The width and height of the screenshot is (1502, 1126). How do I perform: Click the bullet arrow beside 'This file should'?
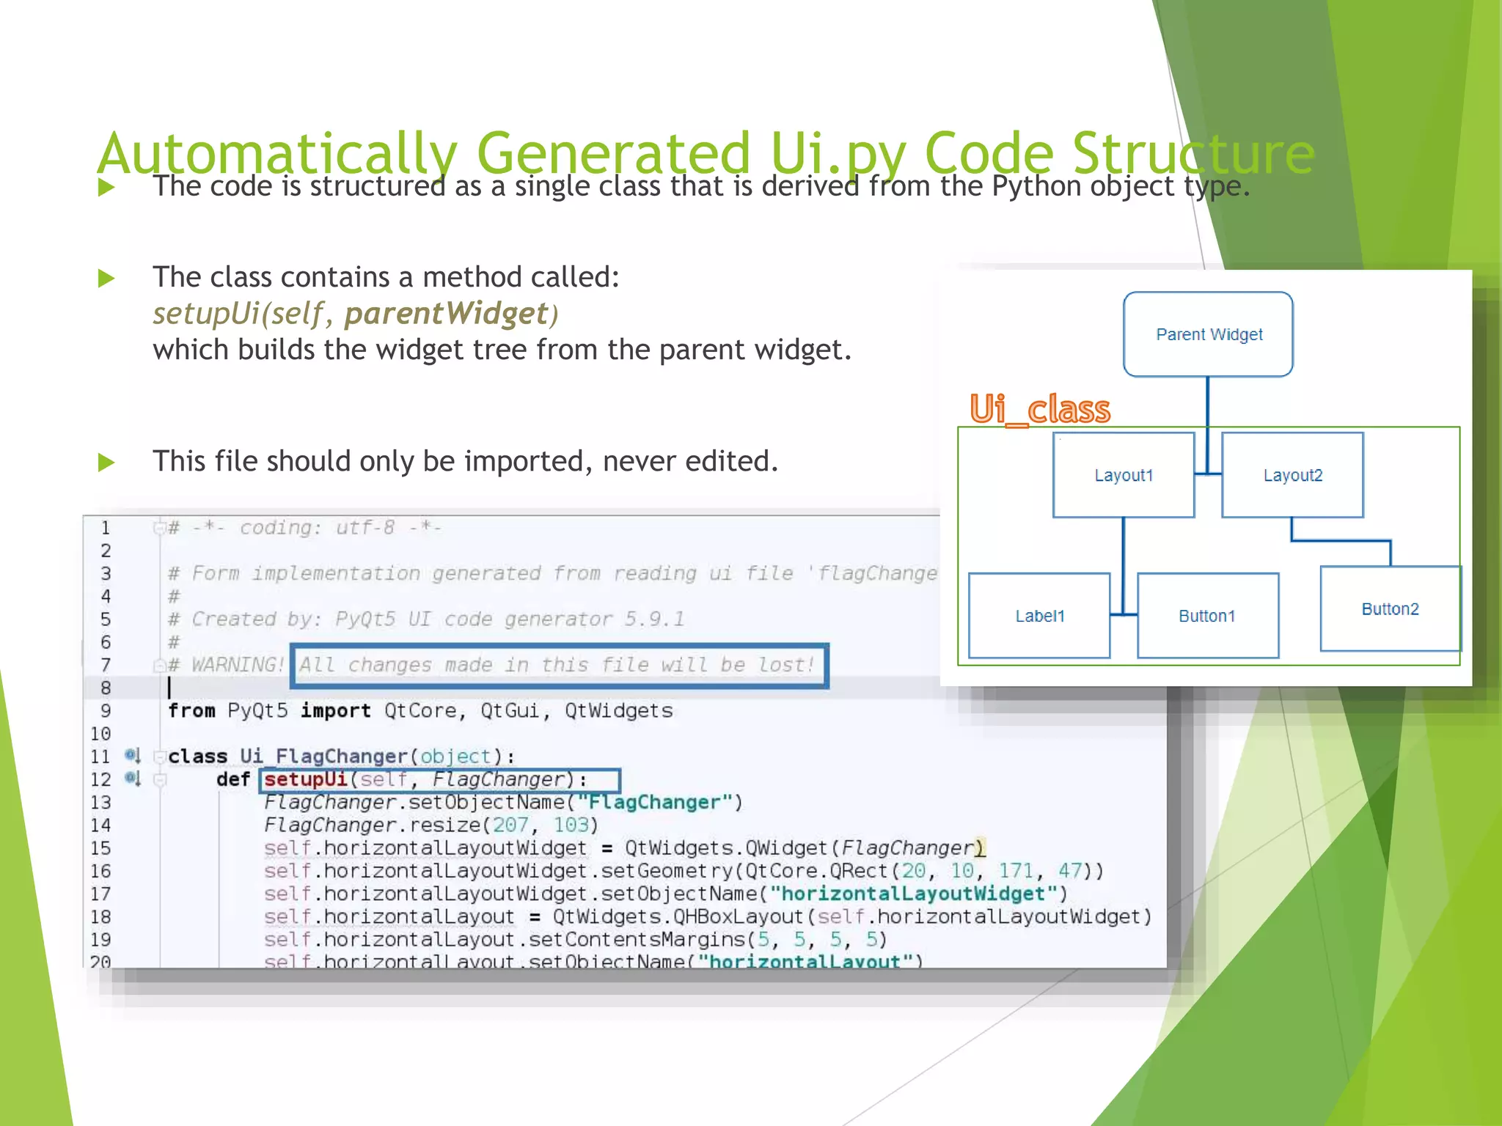pyautogui.click(x=106, y=462)
